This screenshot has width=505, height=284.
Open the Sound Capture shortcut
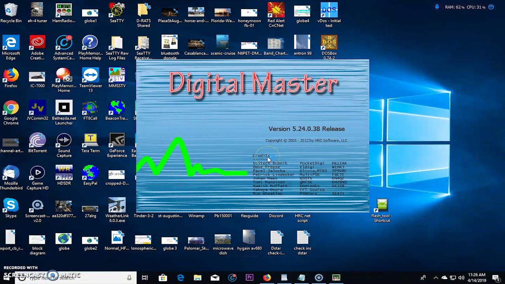coord(64,145)
